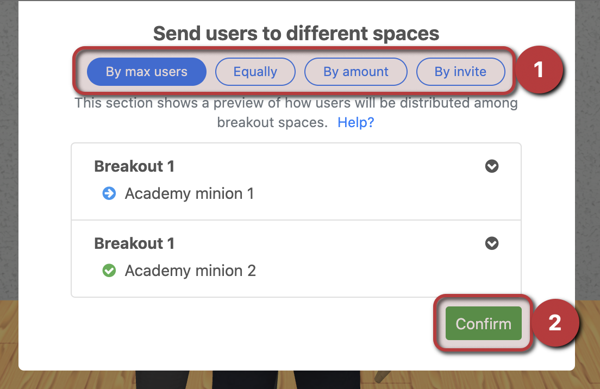Expand chevron for Academy minion 1's breakout

tap(492, 166)
